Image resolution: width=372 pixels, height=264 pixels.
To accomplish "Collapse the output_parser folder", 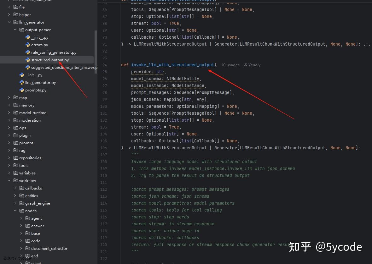I will coord(15,30).
